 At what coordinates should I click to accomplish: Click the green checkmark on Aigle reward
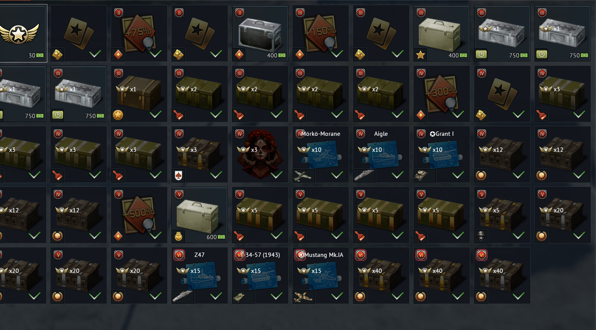coord(398,175)
